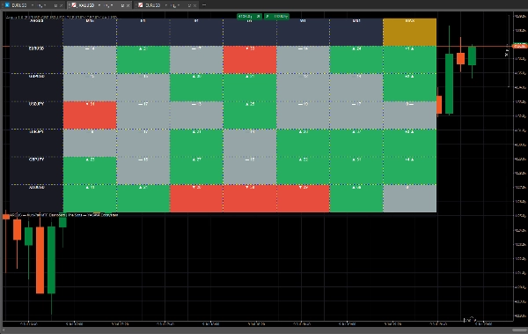The width and height of the screenshot is (528, 334).
Task: Click the left green trade button above the table
Action: [x=249, y=16]
